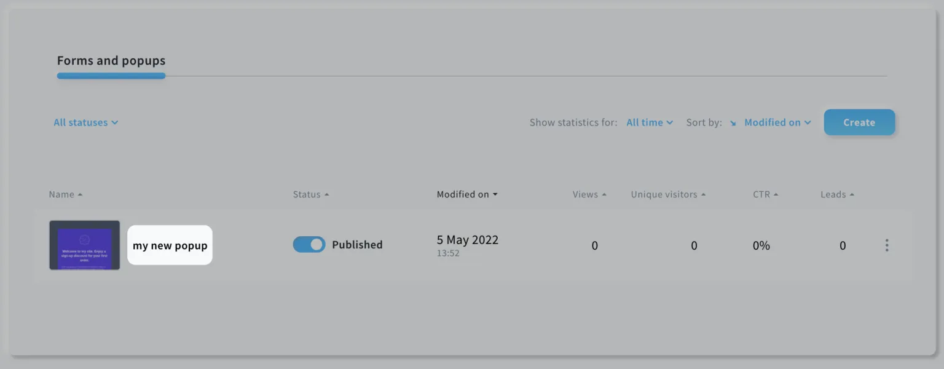This screenshot has width=944, height=369.
Task: Open the All time statistics dropdown
Action: (x=650, y=122)
